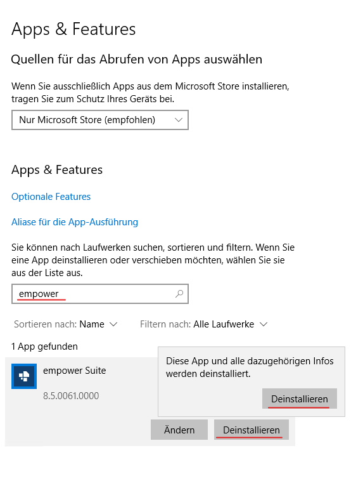Open the 'Sortieren nach: Name' dropdown

66,324
